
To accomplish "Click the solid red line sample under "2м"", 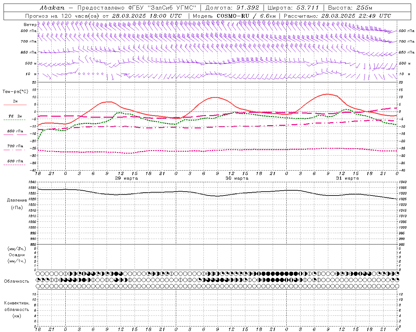I will point(15,105).
